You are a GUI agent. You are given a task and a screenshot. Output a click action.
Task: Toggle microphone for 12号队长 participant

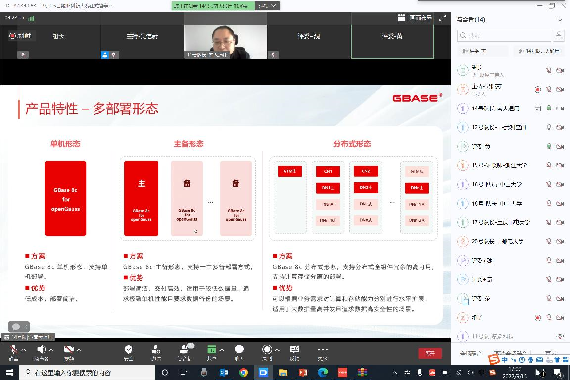coord(549,127)
